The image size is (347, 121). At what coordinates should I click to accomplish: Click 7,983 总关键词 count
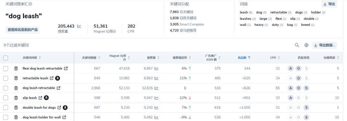pos(182,12)
